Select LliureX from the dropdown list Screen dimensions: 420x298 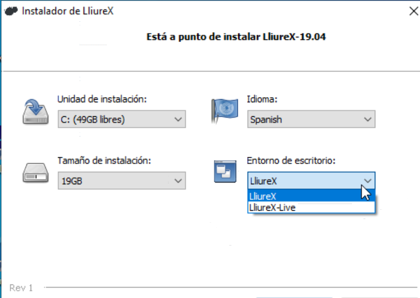(311, 196)
